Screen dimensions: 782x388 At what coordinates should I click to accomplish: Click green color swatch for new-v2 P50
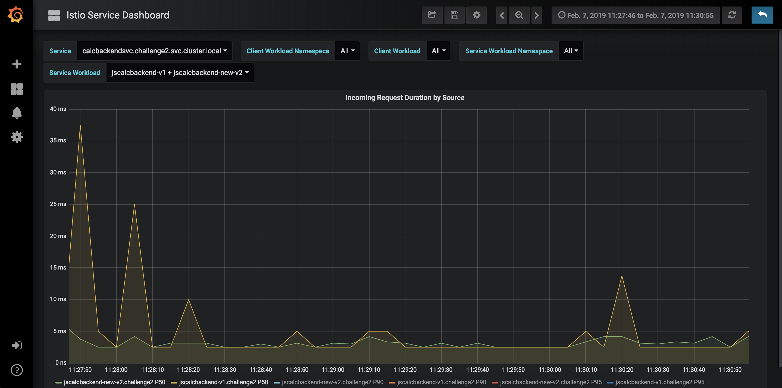(59, 383)
